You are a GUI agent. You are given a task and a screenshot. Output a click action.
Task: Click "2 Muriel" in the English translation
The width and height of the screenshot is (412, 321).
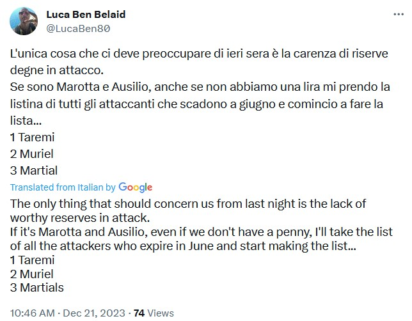pos(33,274)
